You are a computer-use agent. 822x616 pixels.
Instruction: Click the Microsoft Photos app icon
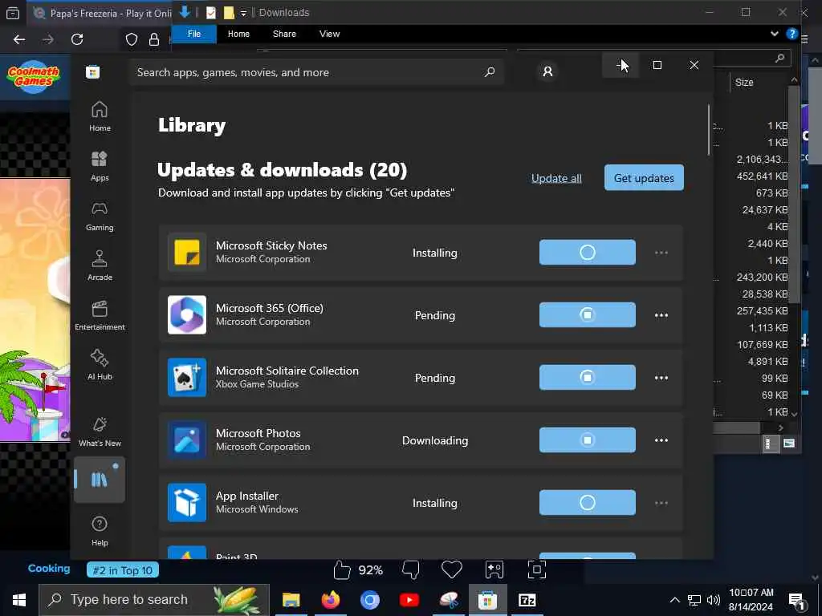click(186, 440)
